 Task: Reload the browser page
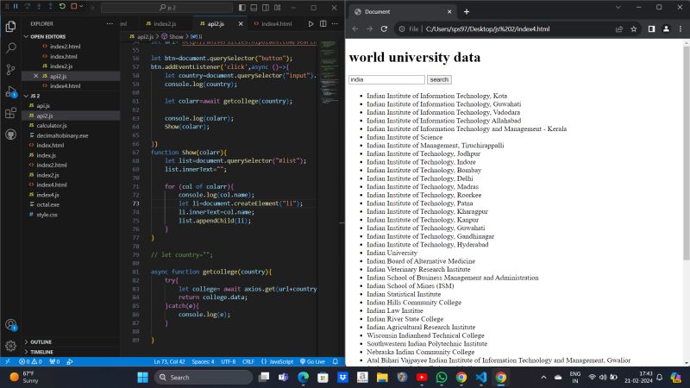pyautogui.click(x=384, y=28)
